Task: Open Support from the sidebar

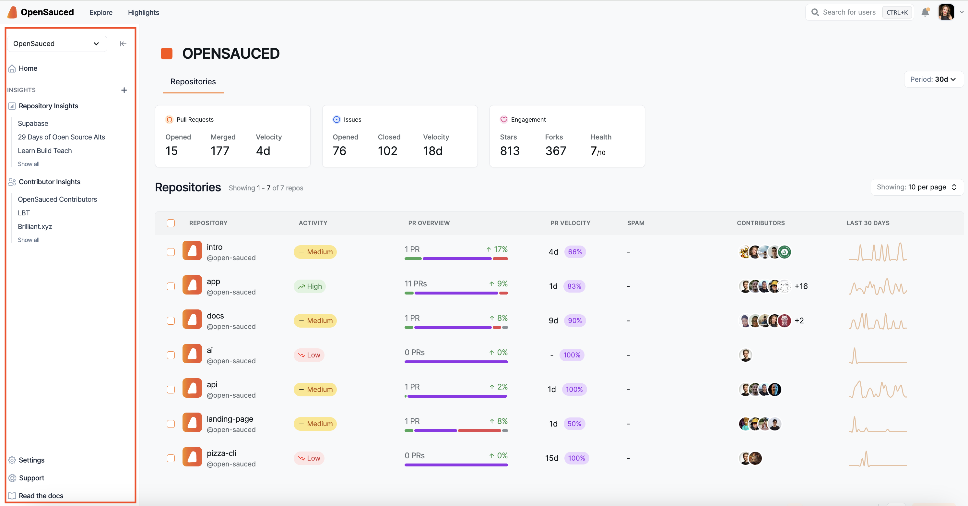Action: coord(31,478)
